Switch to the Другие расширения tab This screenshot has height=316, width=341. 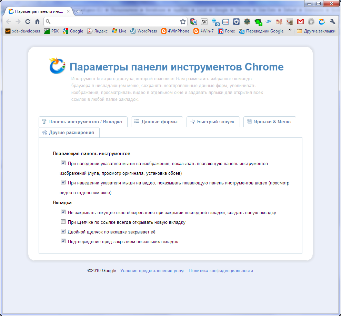pyautogui.click(x=69, y=132)
